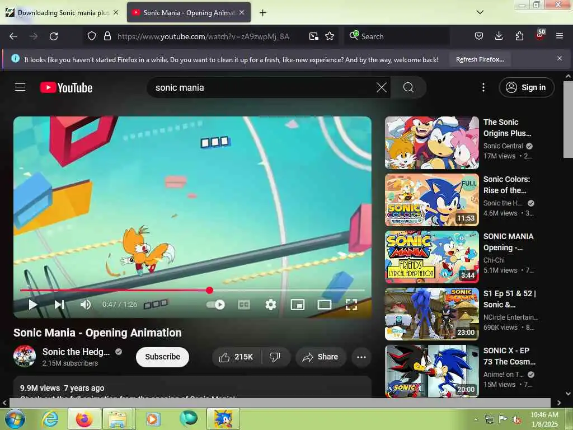This screenshot has height=430, width=573.
Task: Bookmark this page with the star icon
Action: click(330, 36)
